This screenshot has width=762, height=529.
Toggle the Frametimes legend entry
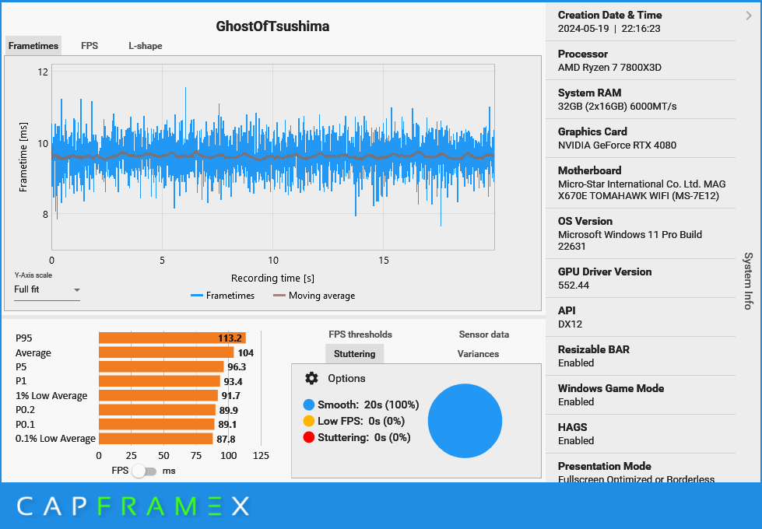[x=223, y=296]
